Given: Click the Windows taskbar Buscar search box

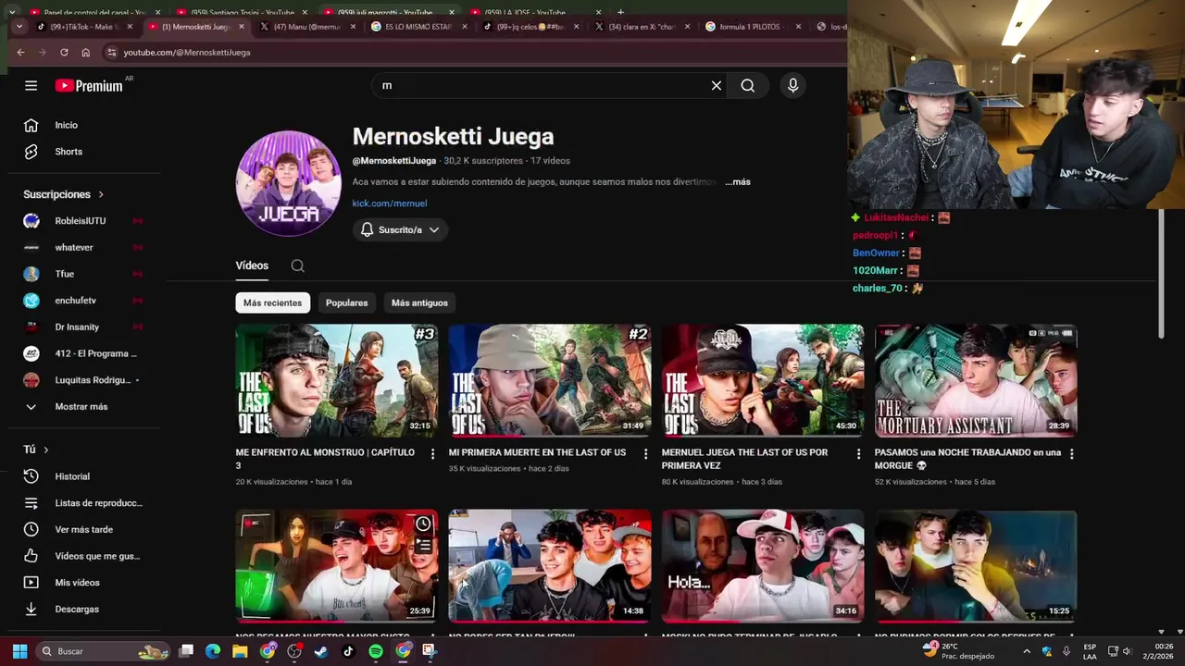Looking at the screenshot, I should click(x=104, y=651).
